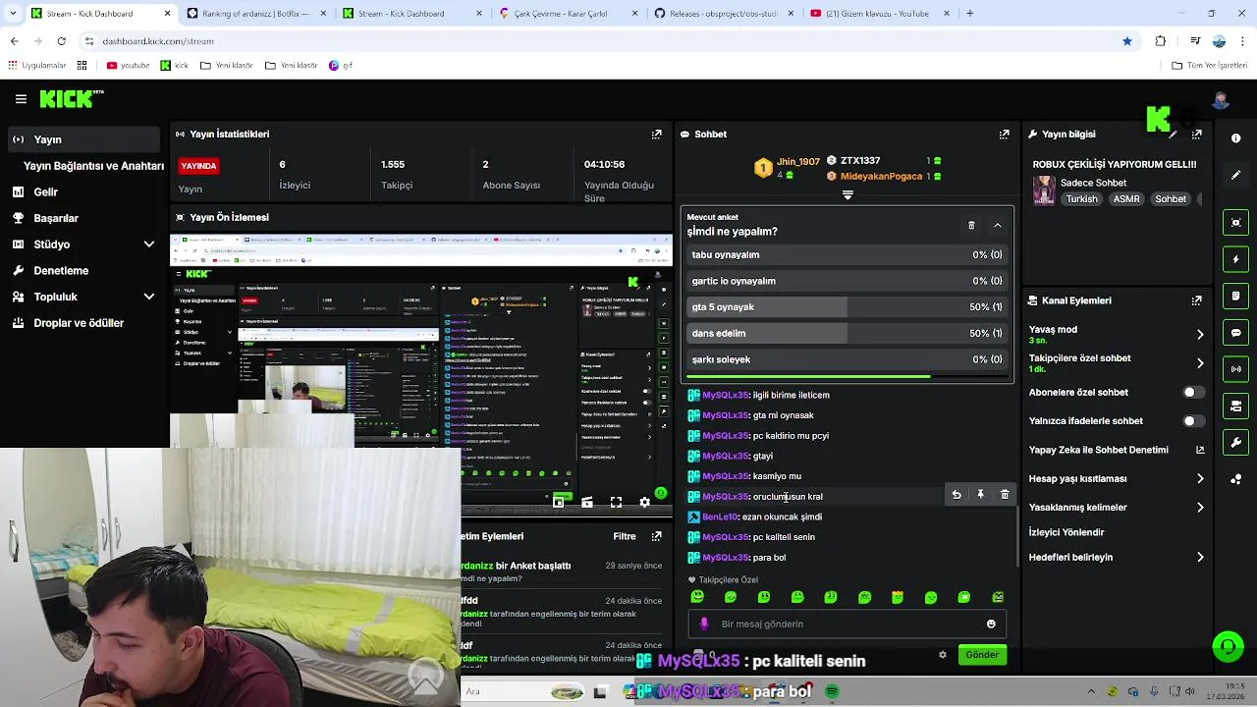Toggle the server panel sidebar icon
1257x707 pixels.
[x=1236, y=406]
